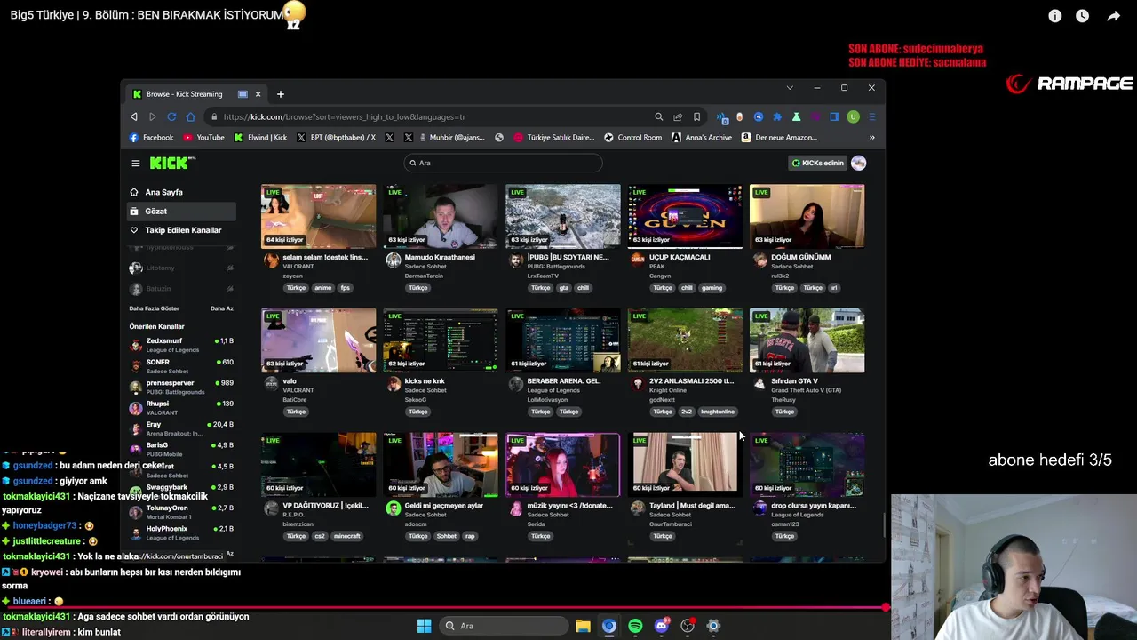The image size is (1137, 640).
Task: Open DOĞUM GÜNÜMM stream thumbnail
Action: 807,216
